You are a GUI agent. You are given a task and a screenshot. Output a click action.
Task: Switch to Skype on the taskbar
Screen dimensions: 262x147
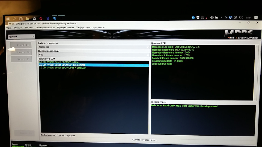(55, 18)
